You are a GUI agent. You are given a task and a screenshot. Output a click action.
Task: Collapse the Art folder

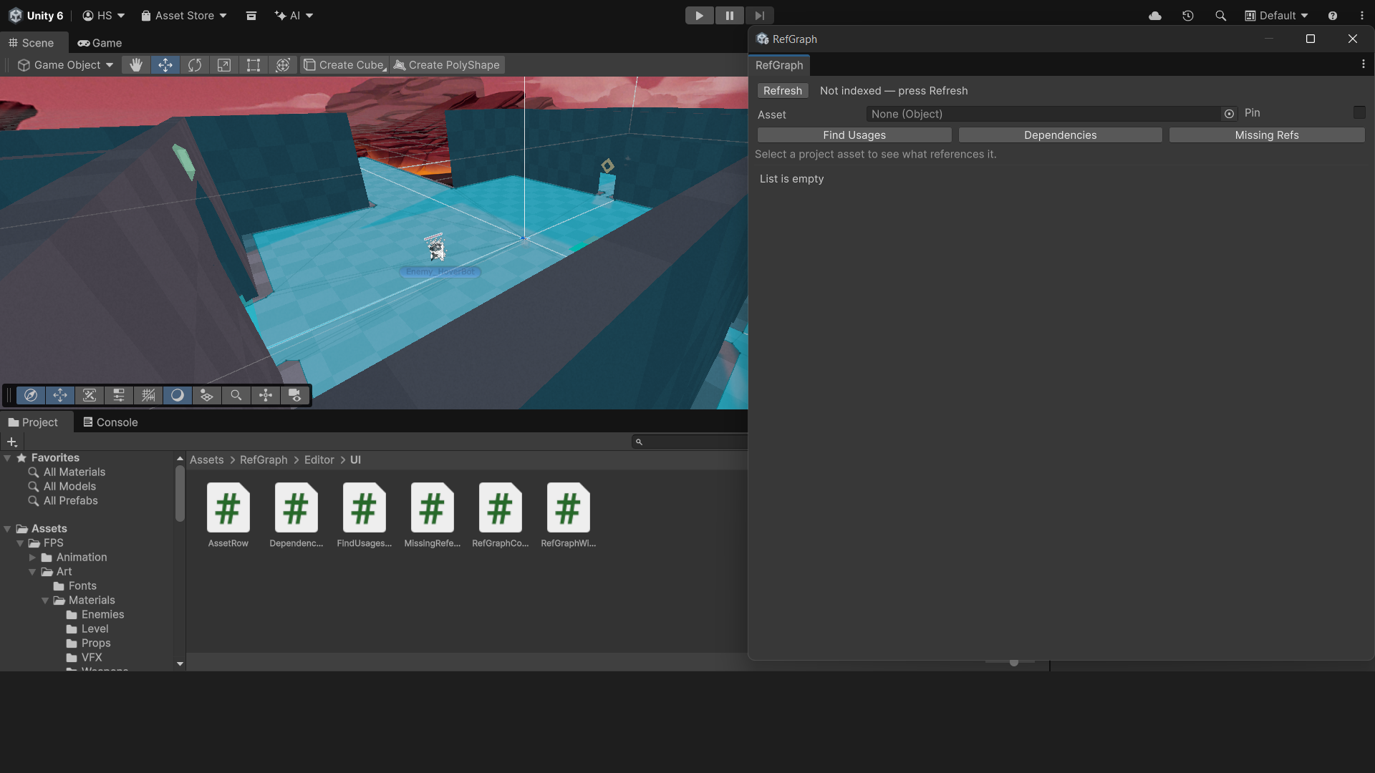point(32,572)
